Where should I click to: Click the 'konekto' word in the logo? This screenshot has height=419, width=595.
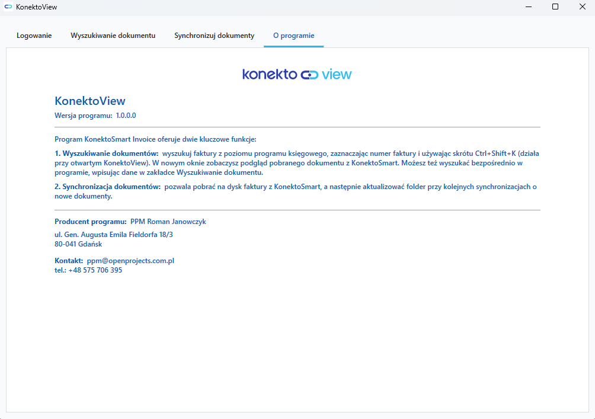269,74
